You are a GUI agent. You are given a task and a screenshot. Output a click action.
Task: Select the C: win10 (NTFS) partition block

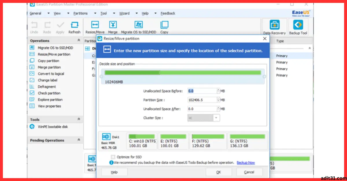[x=142, y=141]
